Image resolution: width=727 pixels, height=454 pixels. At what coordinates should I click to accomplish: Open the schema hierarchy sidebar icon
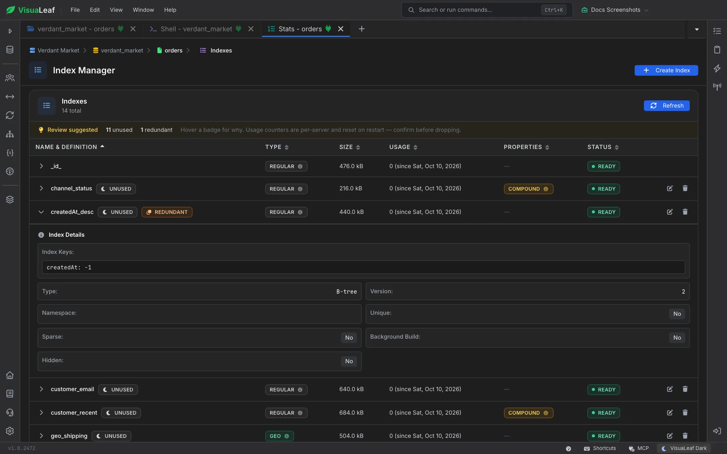(10, 134)
